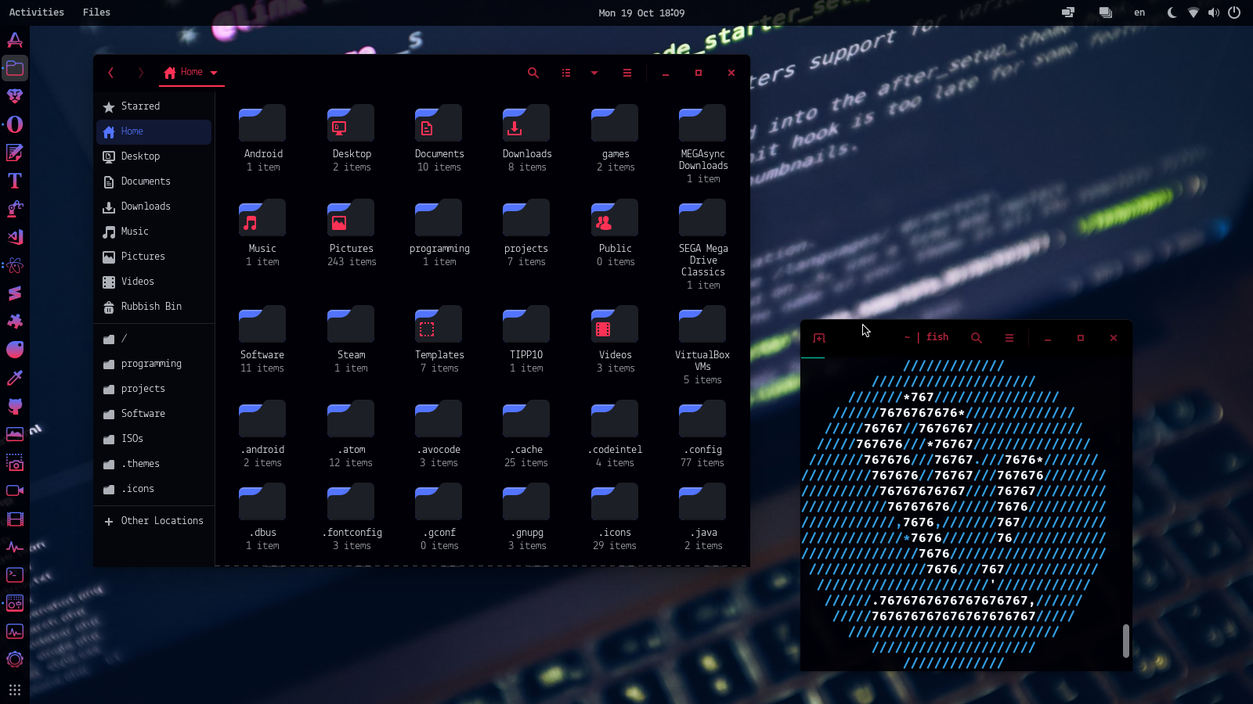Screen dimensions: 1253x704
Task: Open the .icons folder with 29 items
Action: pyautogui.click(x=615, y=502)
